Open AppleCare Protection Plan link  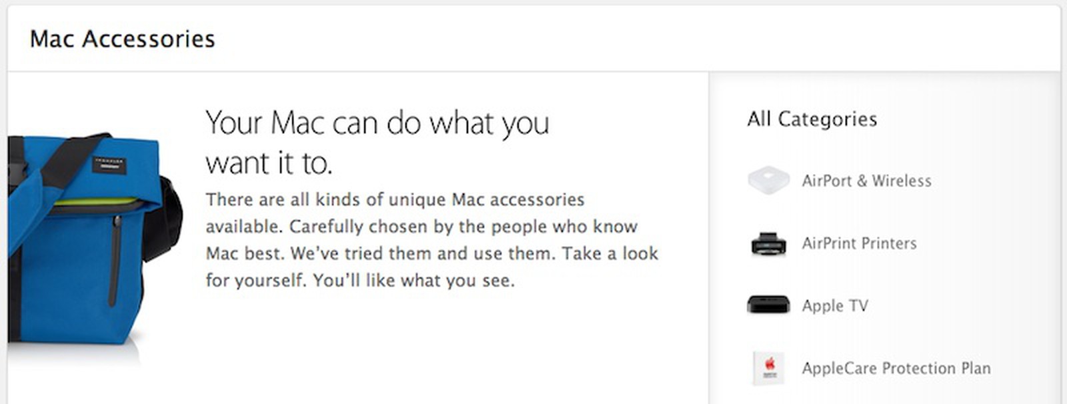coord(896,368)
